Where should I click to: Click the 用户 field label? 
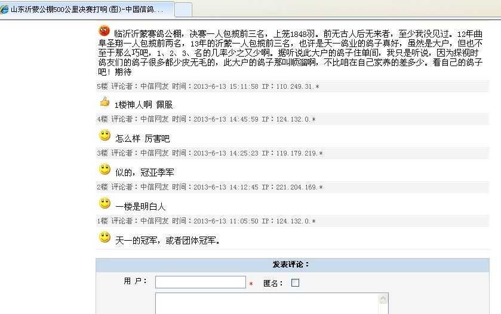135,281
